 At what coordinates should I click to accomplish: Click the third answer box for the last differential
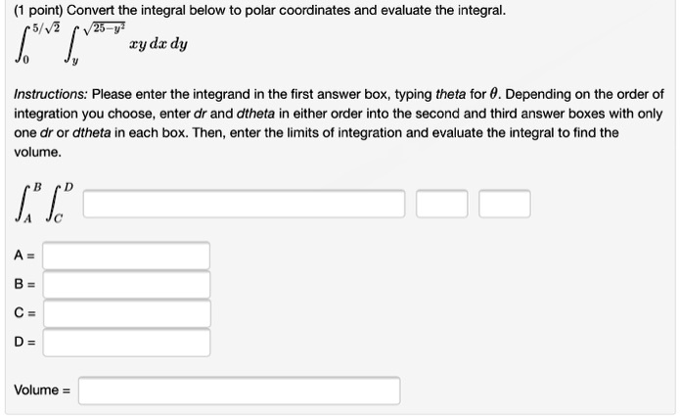coord(505,205)
